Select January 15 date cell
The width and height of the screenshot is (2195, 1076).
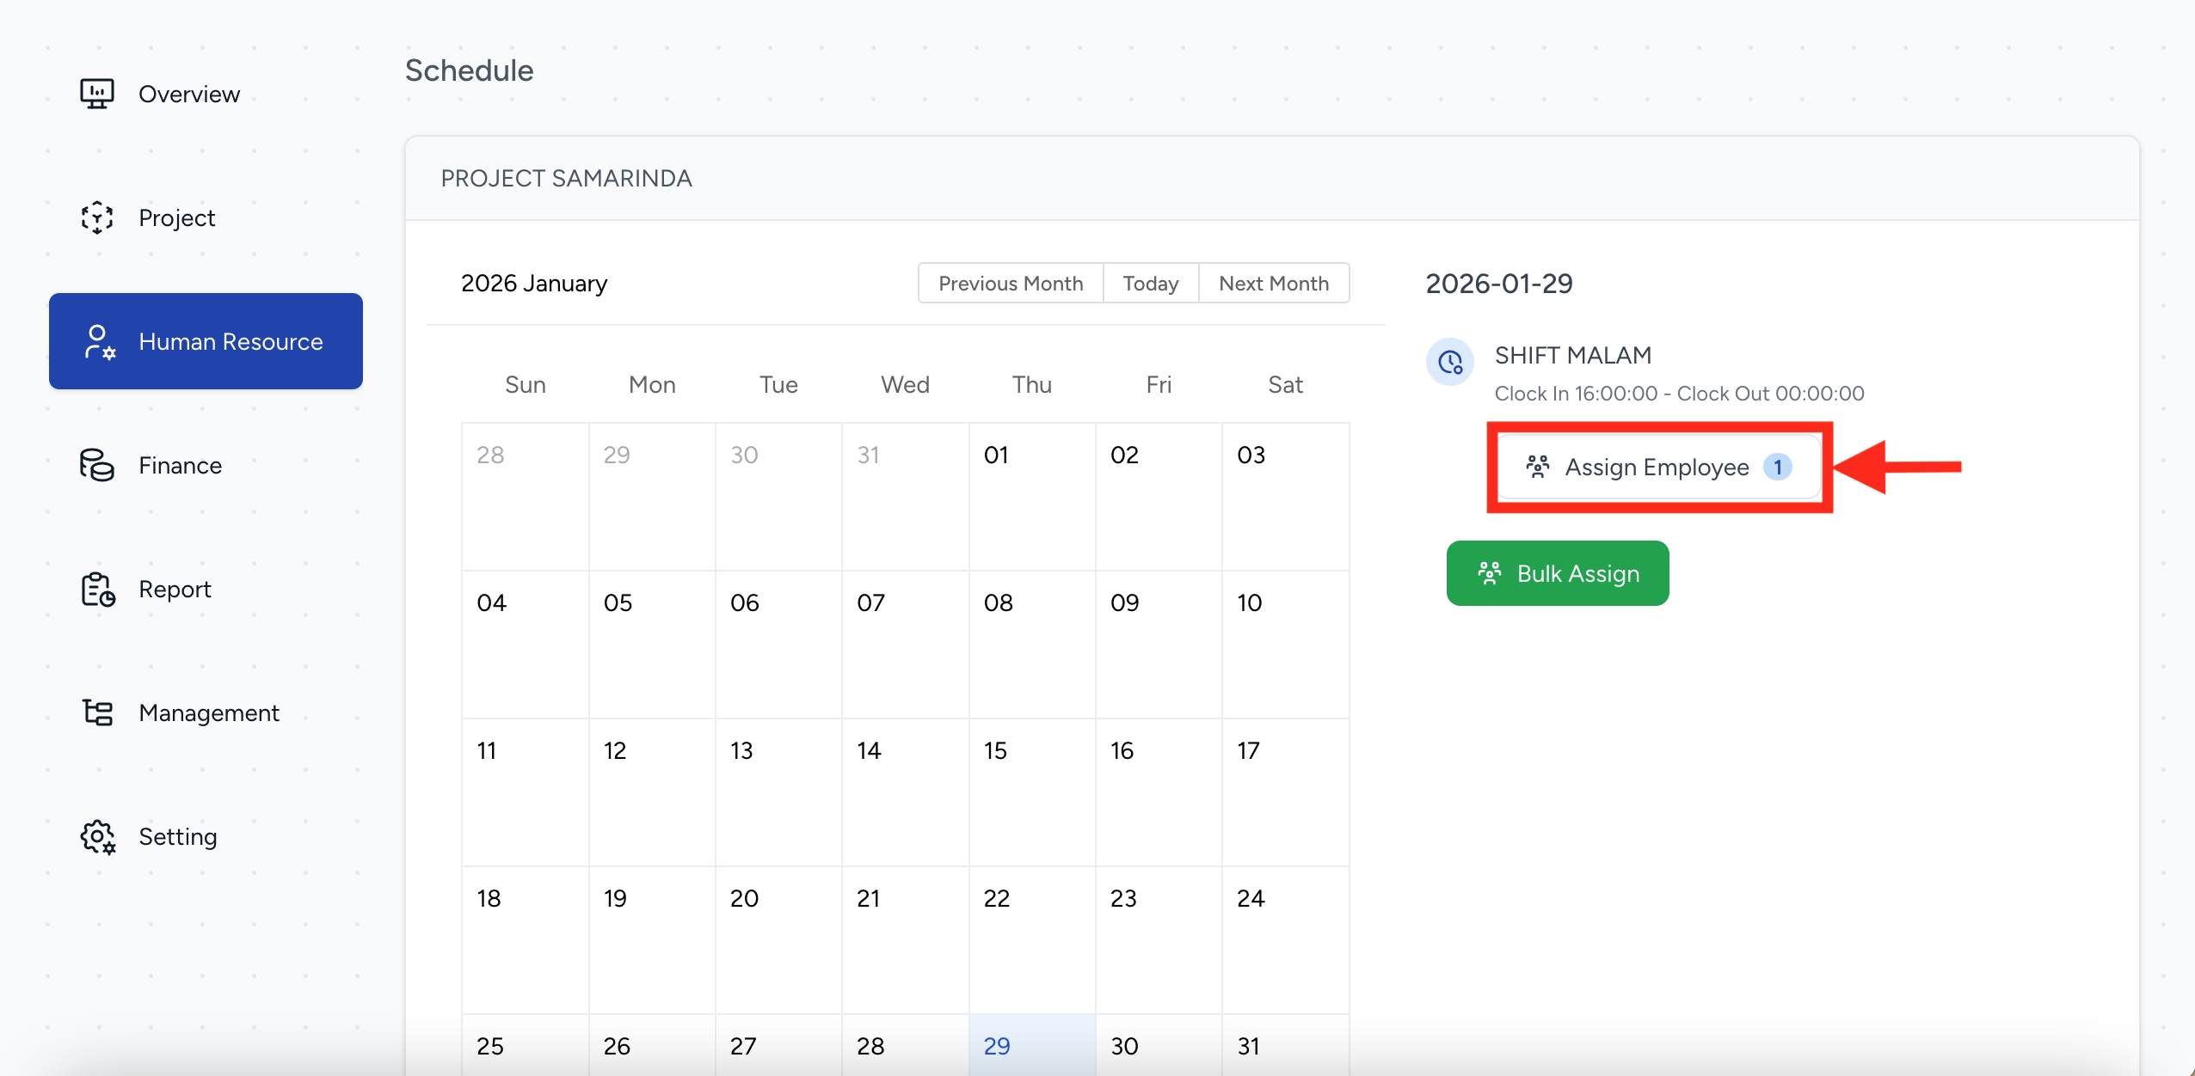pyautogui.click(x=1031, y=791)
